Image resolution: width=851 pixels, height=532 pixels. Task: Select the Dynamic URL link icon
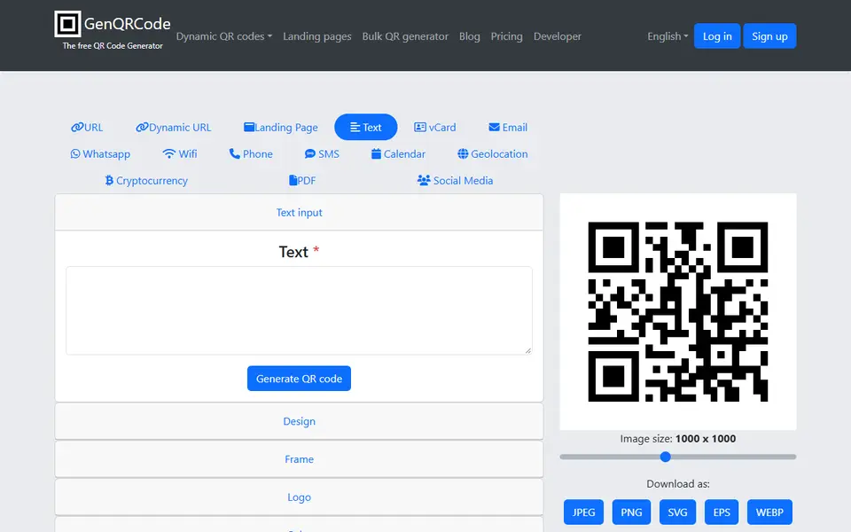pyautogui.click(x=142, y=127)
